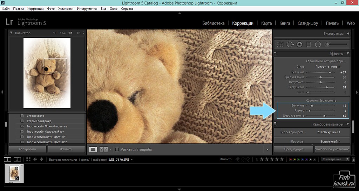Open the Стиль 'Приоритет тона' dropdown
359x191 pixels.
coord(328,67)
